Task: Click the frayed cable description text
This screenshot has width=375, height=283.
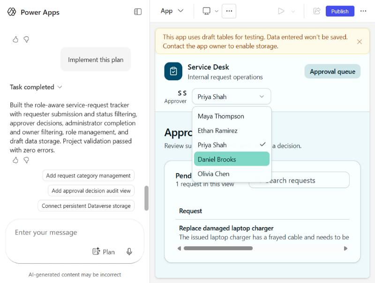Action: point(264,237)
